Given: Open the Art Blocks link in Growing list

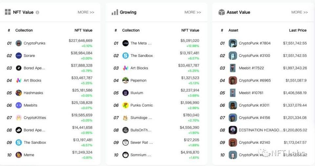Looking at the screenshot, I should click(x=139, y=68).
